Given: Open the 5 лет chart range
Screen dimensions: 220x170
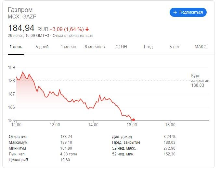Looking at the screenshot, I should click(x=175, y=47).
